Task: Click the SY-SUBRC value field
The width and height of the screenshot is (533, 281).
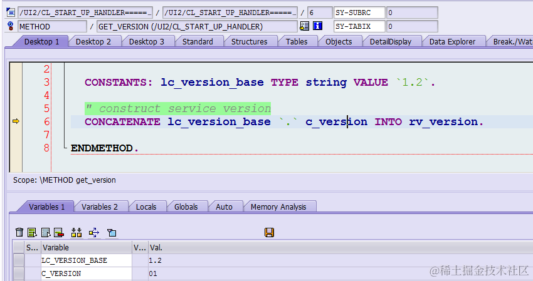Action: (x=412, y=13)
